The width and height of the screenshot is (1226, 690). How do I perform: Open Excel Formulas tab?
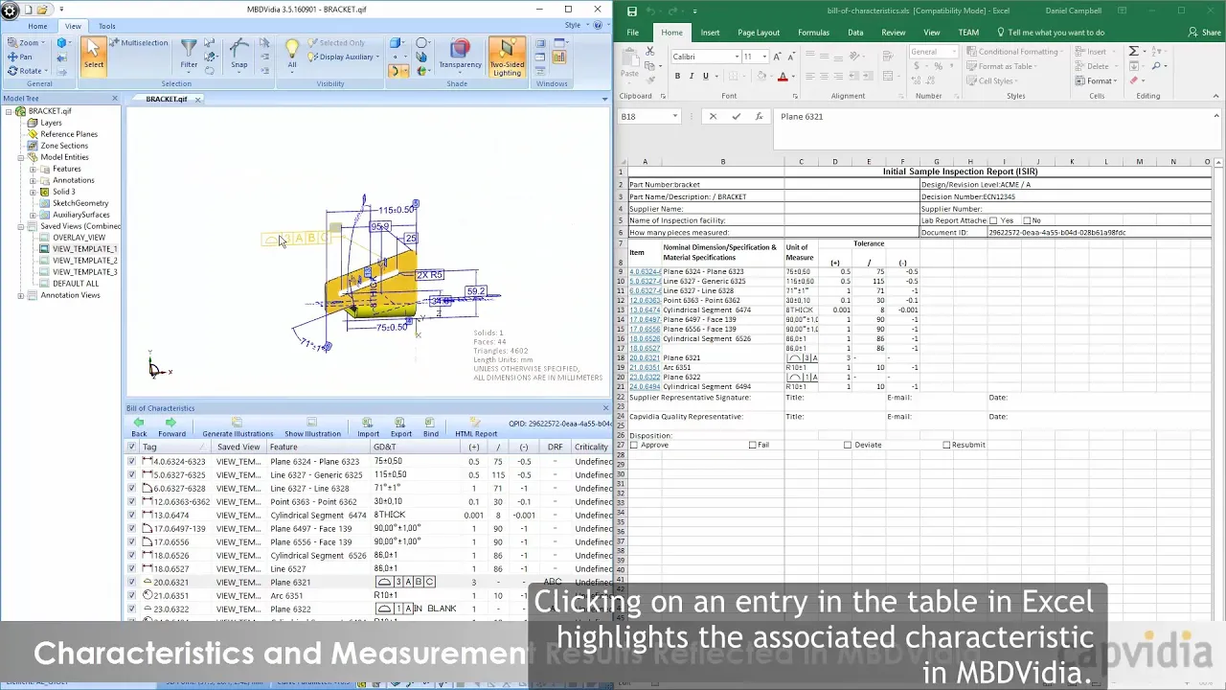tap(813, 33)
